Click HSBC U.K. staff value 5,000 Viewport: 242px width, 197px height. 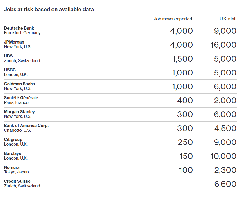225,73
